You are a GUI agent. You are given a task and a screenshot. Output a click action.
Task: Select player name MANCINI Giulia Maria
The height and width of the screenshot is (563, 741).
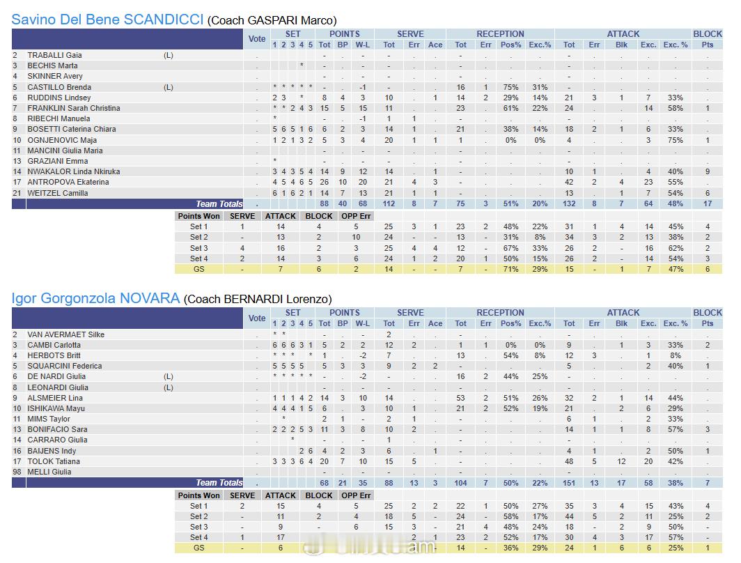(x=65, y=151)
